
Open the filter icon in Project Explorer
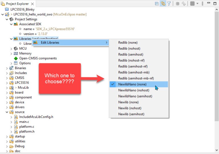[x=169, y=4]
